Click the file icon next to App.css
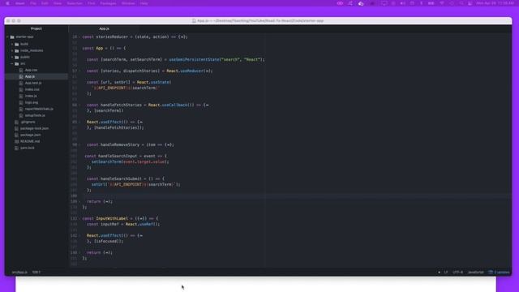519x292 pixels. click(21, 71)
